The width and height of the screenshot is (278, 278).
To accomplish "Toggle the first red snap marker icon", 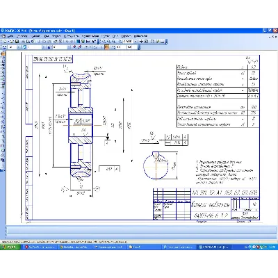I will coord(74,47).
